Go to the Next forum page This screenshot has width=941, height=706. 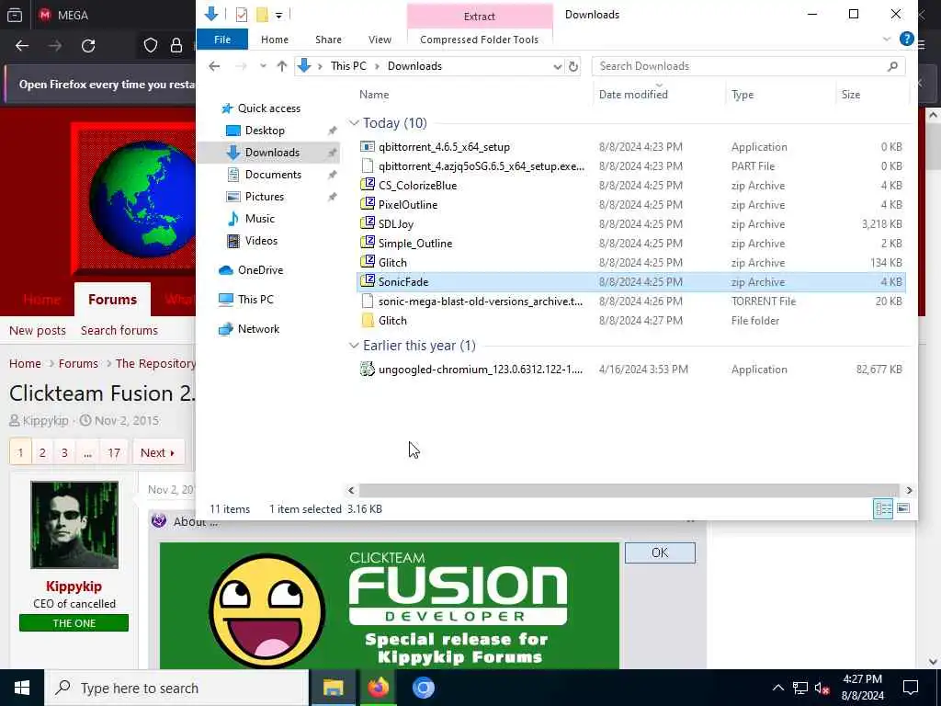[x=158, y=452]
